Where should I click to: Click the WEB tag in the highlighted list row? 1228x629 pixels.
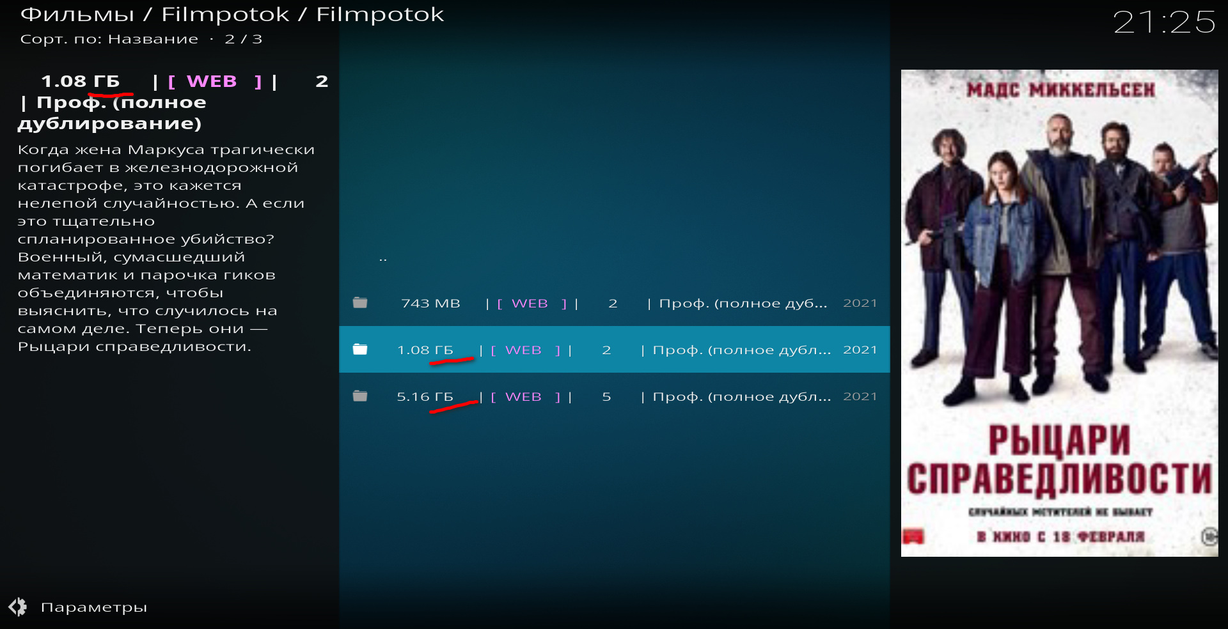(523, 350)
